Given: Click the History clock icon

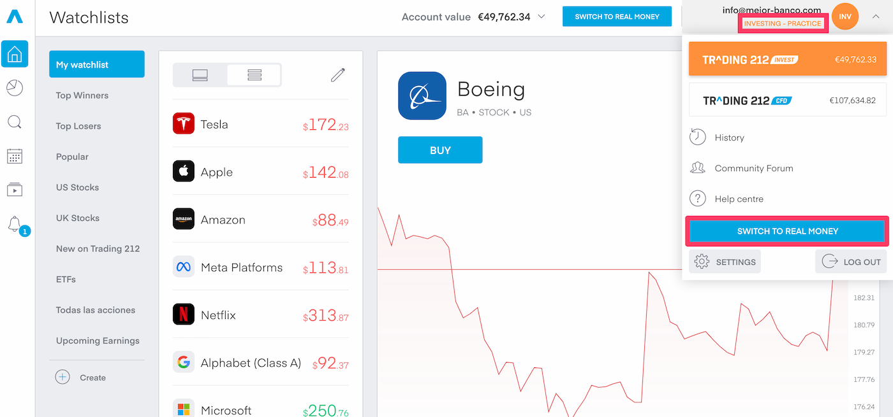Looking at the screenshot, I should [x=698, y=137].
